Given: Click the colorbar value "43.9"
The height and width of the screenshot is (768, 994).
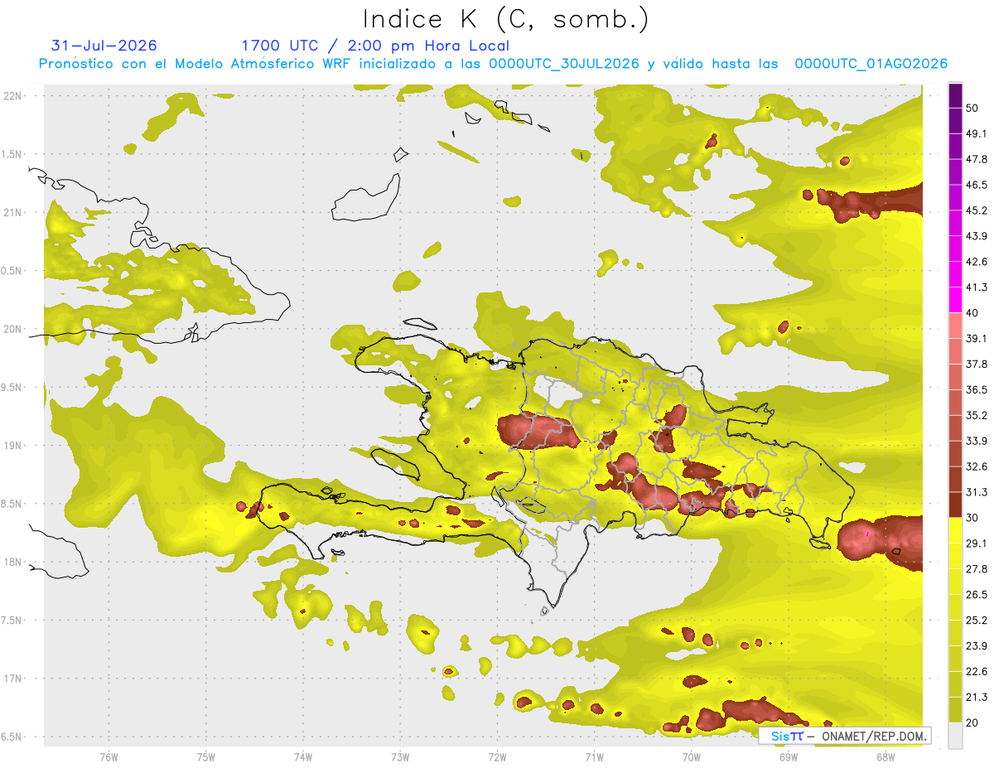Looking at the screenshot, I should [x=977, y=236].
